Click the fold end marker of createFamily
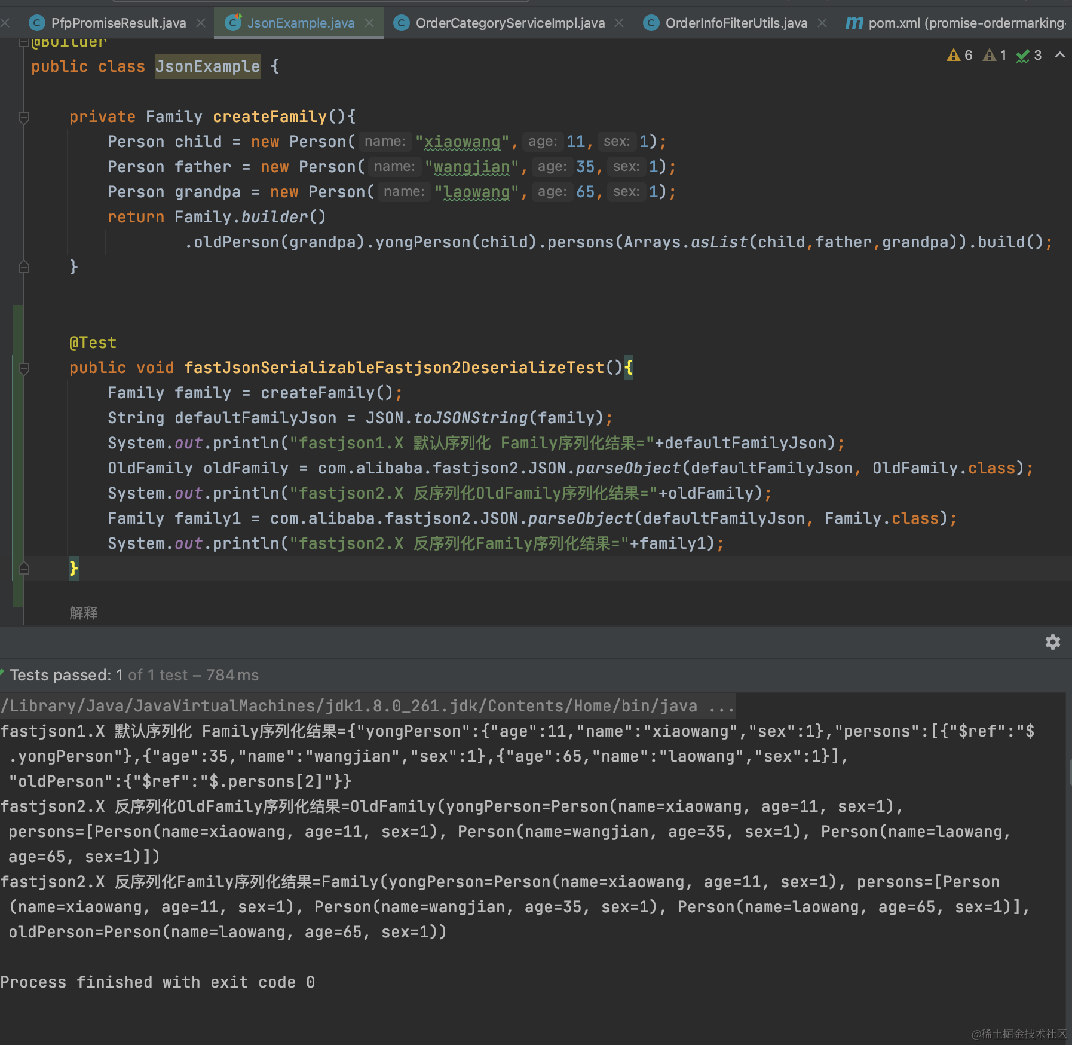This screenshot has height=1045, width=1072. tap(24, 267)
